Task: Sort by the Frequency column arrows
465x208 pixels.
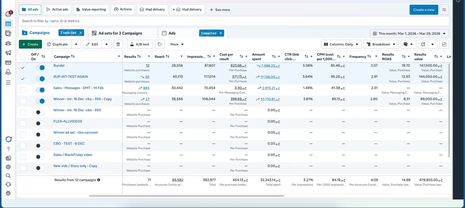Action: click(x=369, y=57)
